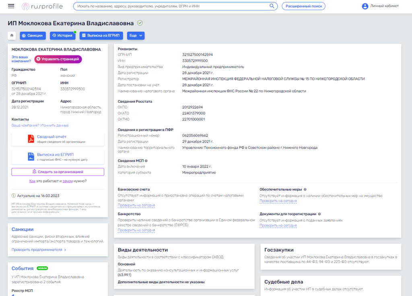Click the Выписка из ЕГРИП document icon

[31, 157]
